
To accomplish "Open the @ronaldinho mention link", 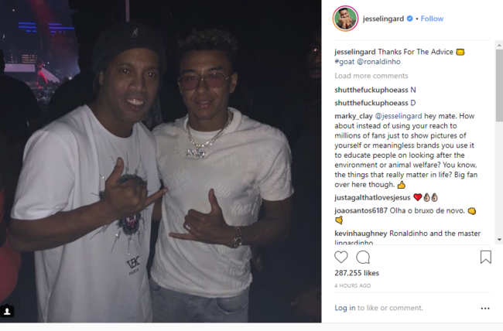I will click(x=379, y=63).
